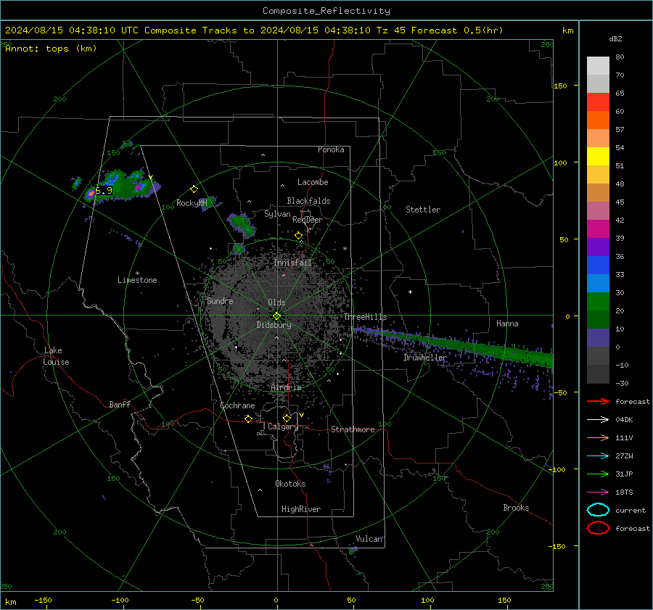The image size is (653, 610).
Task: Click the Strathmore city label
Action: [x=353, y=429]
